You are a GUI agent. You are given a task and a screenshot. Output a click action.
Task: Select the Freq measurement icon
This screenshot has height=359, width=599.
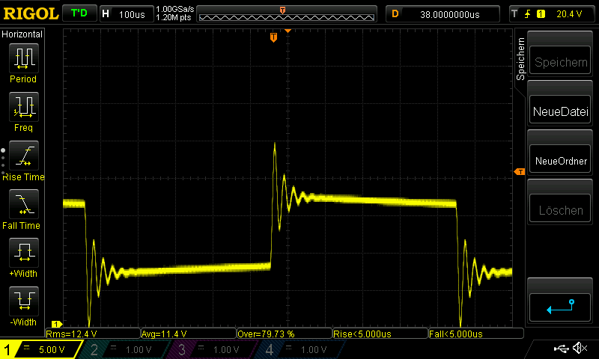(x=23, y=106)
